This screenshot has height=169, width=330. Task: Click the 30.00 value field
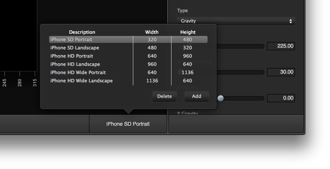[281, 72]
